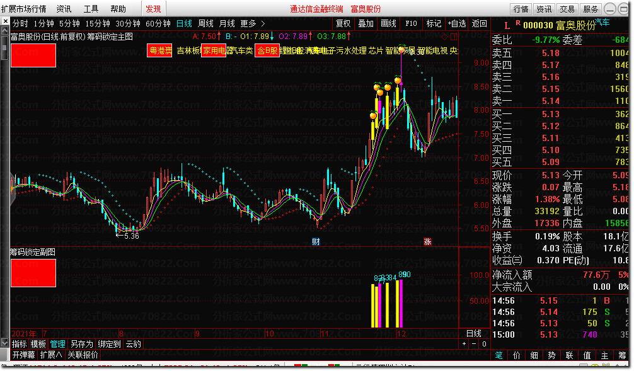
Task: Click the 行情 button at the top right
Action: [x=521, y=9]
